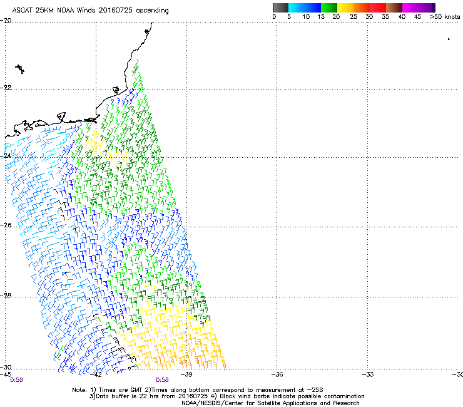
Task: Click the green 15-20 knots legend color
Action: click(x=329, y=8)
